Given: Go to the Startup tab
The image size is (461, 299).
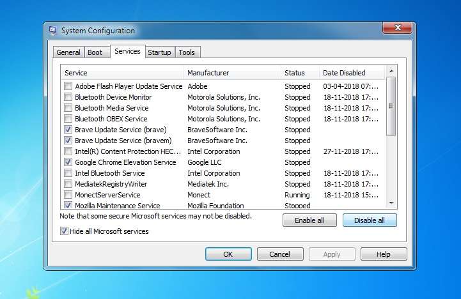Looking at the screenshot, I should pyautogui.click(x=159, y=52).
